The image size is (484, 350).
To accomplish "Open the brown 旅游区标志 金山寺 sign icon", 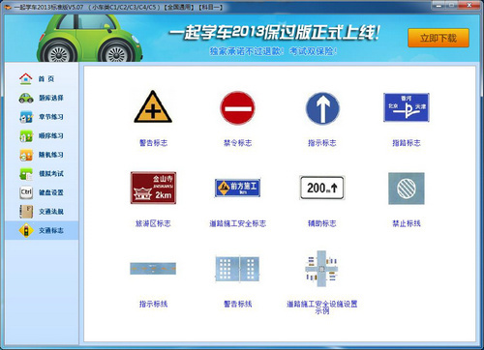I will [x=153, y=188].
